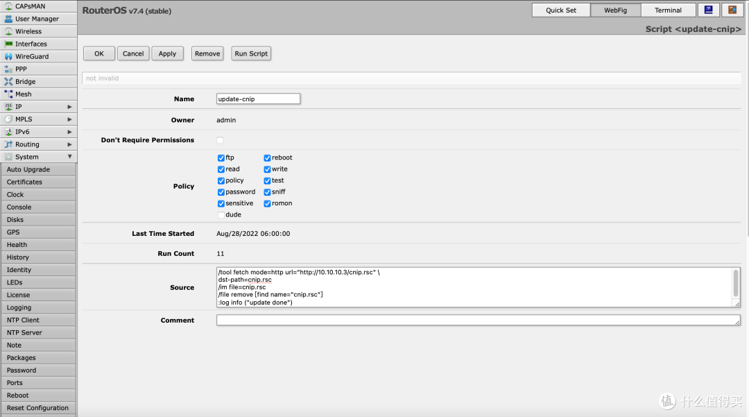Click the OK button
Viewport: 749px width, 417px height.
[x=99, y=53]
